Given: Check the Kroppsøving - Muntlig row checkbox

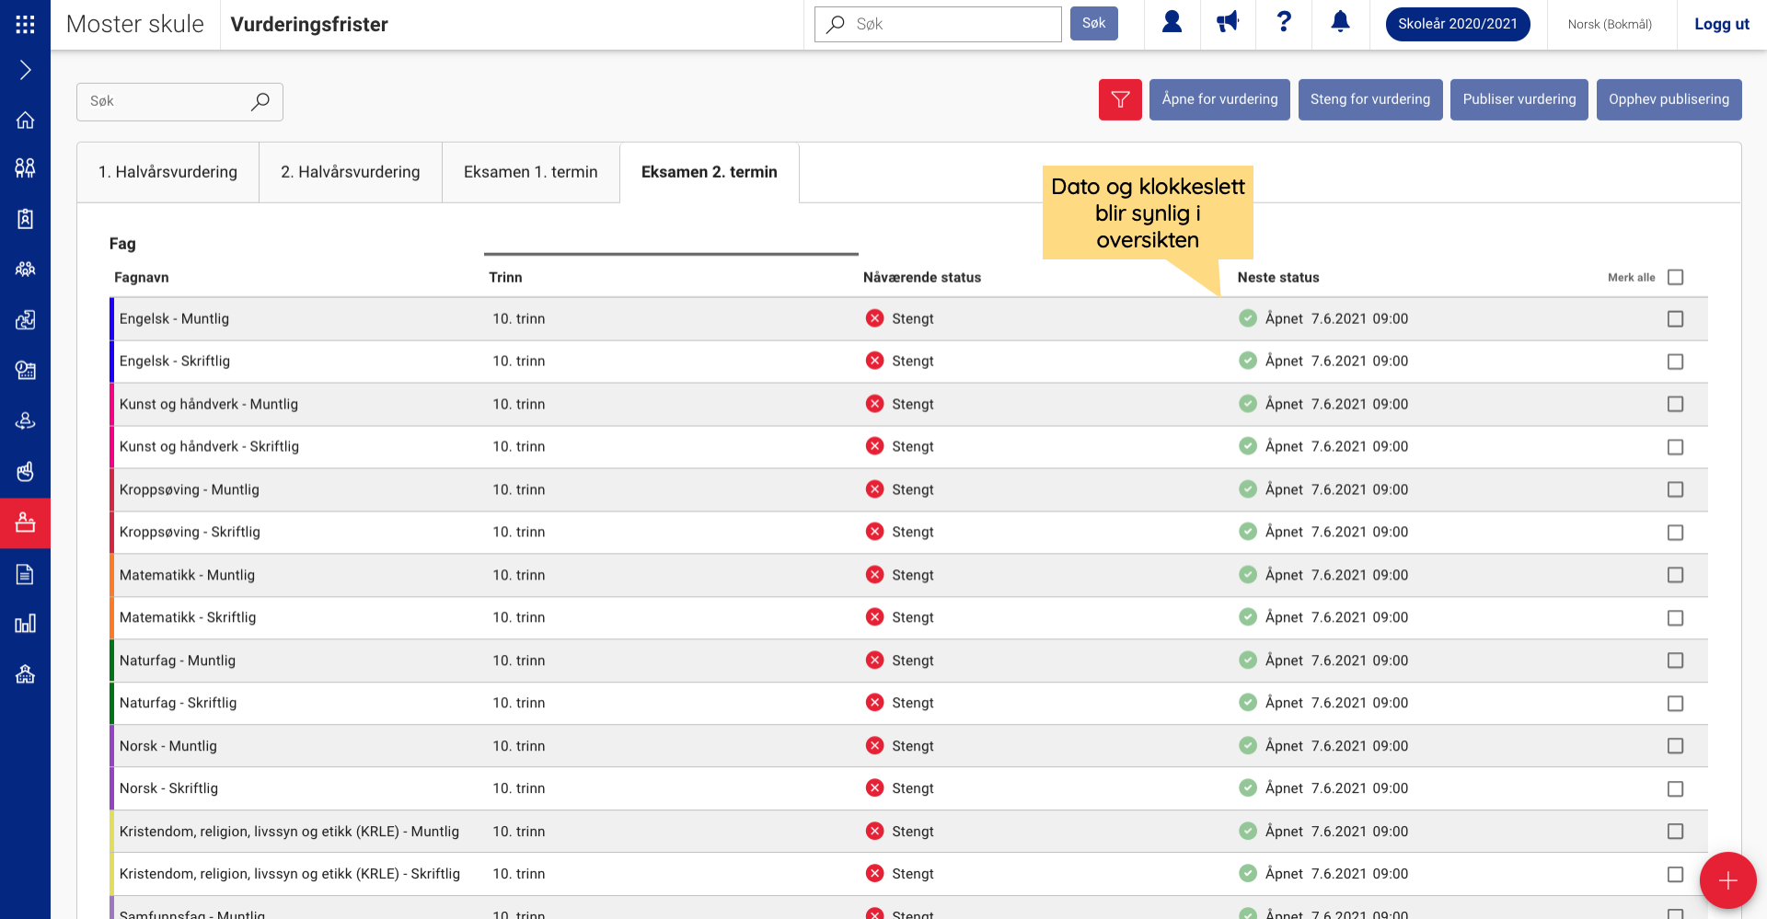Looking at the screenshot, I should click(1675, 489).
